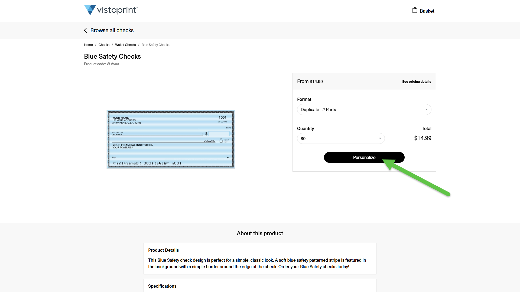
Task: Click the From $14.99 price text
Action: click(x=310, y=81)
